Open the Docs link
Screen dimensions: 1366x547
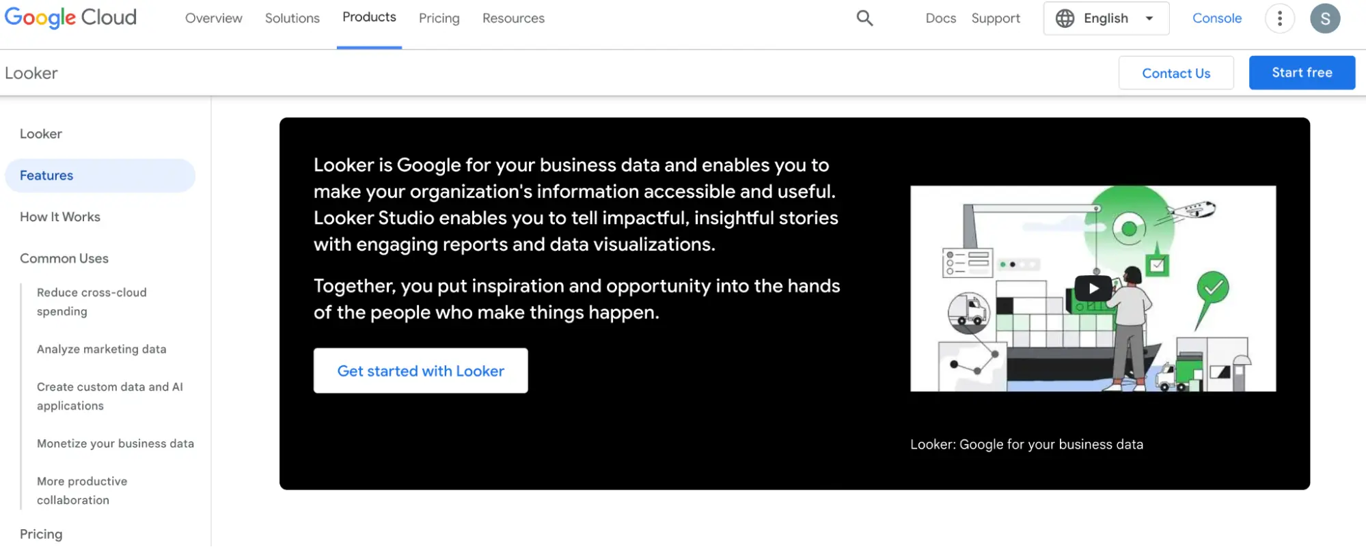pyautogui.click(x=940, y=18)
